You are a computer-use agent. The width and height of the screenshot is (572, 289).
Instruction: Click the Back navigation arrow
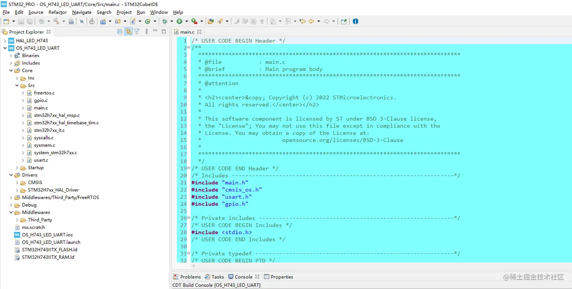coord(311,22)
